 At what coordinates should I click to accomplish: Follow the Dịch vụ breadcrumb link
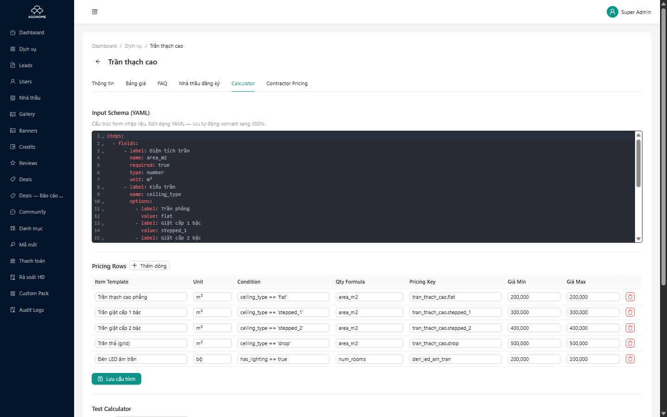click(133, 46)
